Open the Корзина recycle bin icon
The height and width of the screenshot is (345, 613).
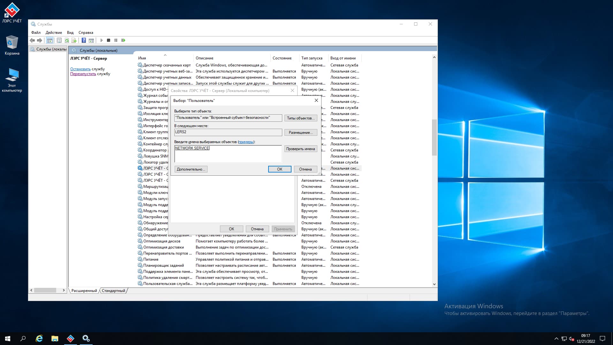[12, 45]
